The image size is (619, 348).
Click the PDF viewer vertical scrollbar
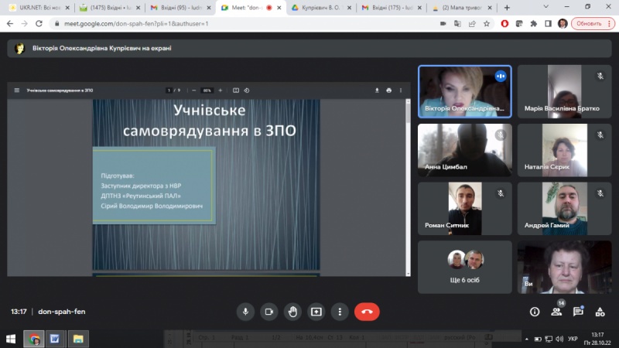coord(408,187)
